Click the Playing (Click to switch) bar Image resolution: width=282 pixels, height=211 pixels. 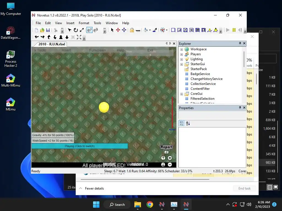coord(80,146)
